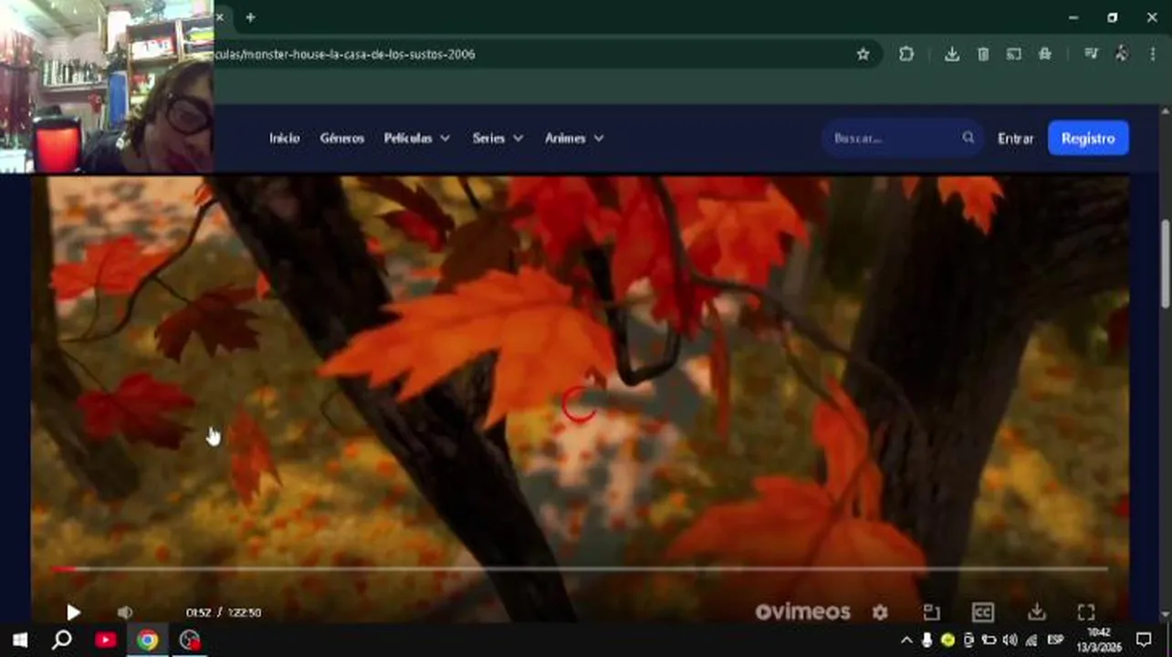The height and width of the screenshot is (657, 1172).
Task: Toggle closed captions (CC) on the video
Action: point(982,612)
